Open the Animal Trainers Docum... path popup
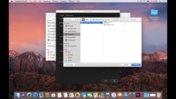This screenshot has height=99, width=176. coord(103,20)
